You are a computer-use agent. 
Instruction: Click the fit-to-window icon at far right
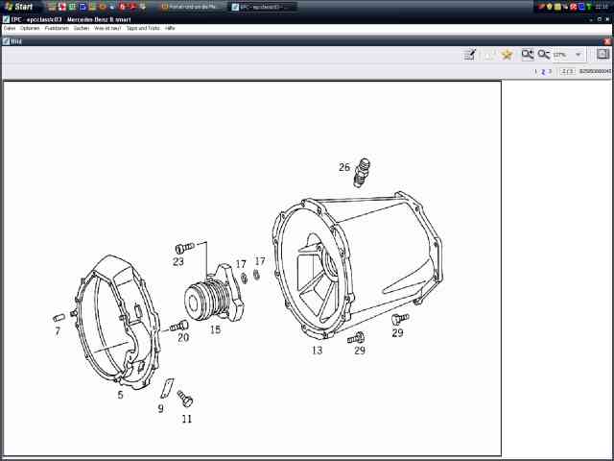602,55
